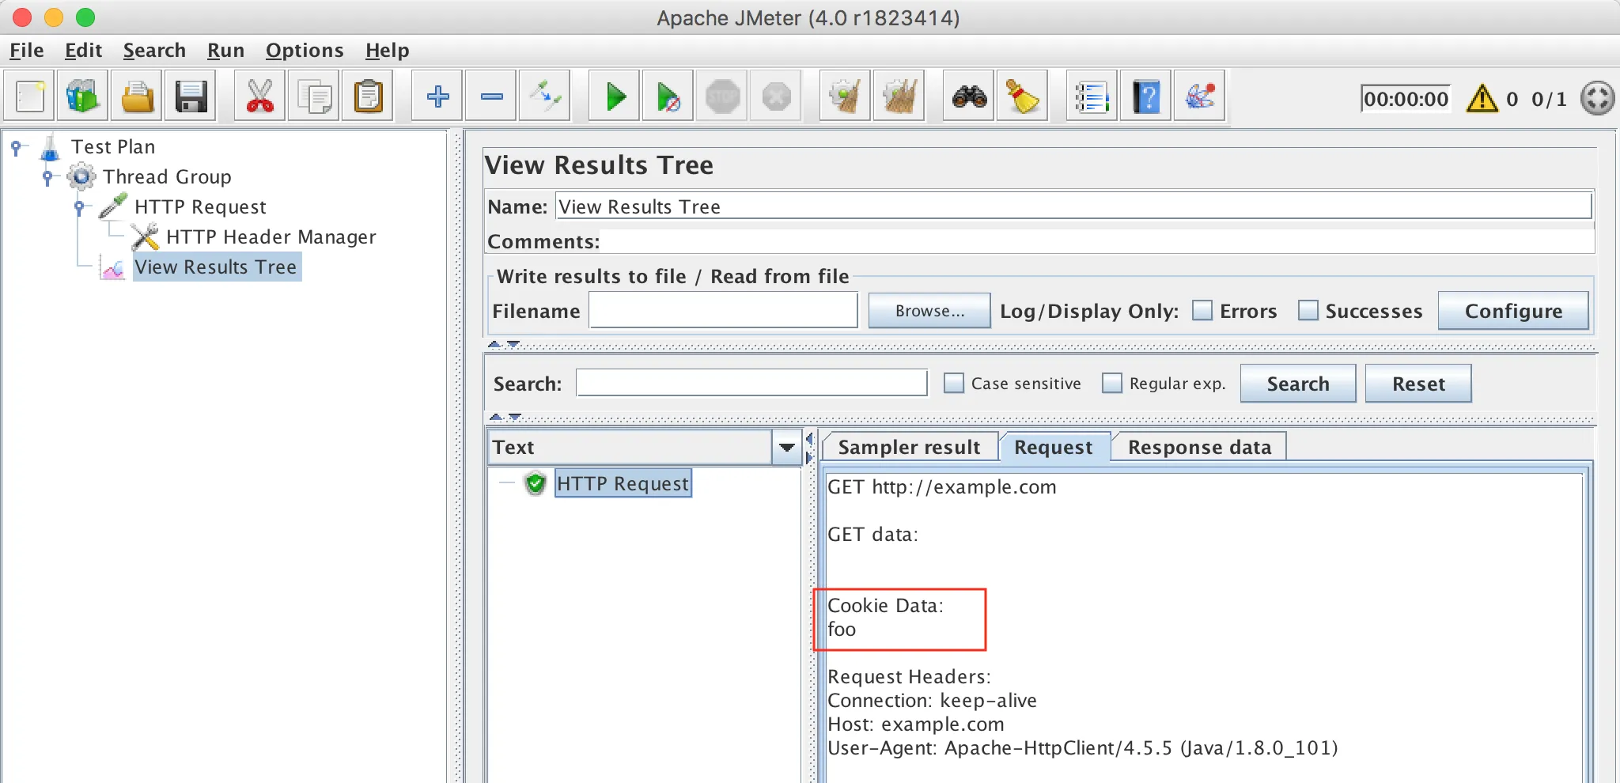
Task: Click the Filename input field
Action: click(x=724, y=310)
